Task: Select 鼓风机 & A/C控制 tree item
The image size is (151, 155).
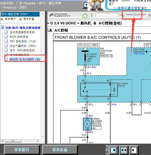Action: click(x=25, y=59)
